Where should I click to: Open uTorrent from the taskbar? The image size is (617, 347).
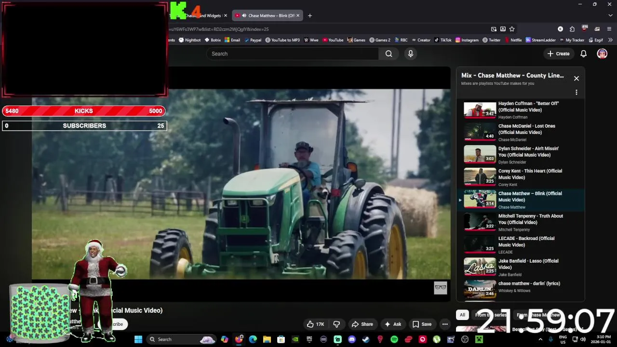click(x=437, y=339)
